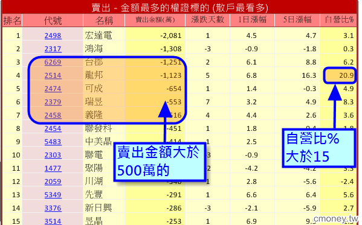The image size is (362, 225).
Task: Select stock name 先豐
Action: click(94, 195)
